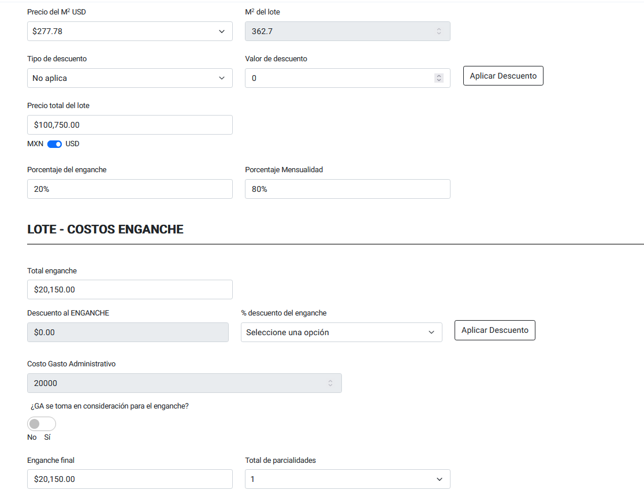
Task: Toggle the MXN/USD currency switch
Action: click(x=54, y=144)
